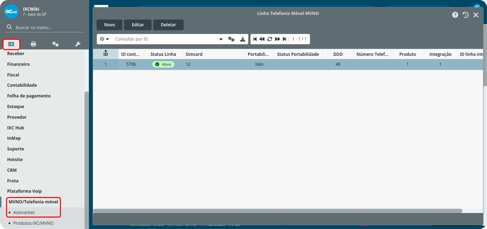Open the sidebar wrench tools tab
The width and height of the screenshot is (487, 229).
pyautogui.click(x=78, y=44)
